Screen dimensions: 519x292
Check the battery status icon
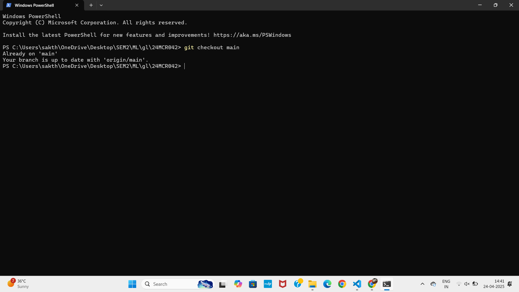click(x=475, y=284)
